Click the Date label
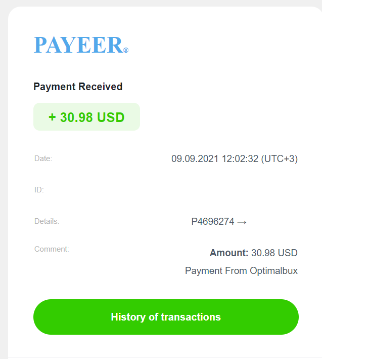The image size is (368, 359). coord(43,158)
